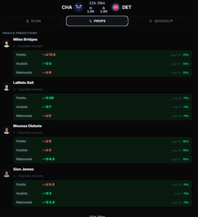Click the 72% confidence on Bridges Points
The image size is (198, 217).
pos(185,55)
